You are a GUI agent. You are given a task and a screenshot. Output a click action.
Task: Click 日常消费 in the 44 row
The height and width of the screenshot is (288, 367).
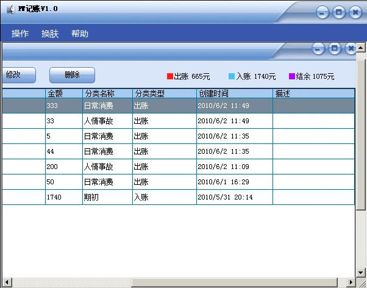(108, 151)
